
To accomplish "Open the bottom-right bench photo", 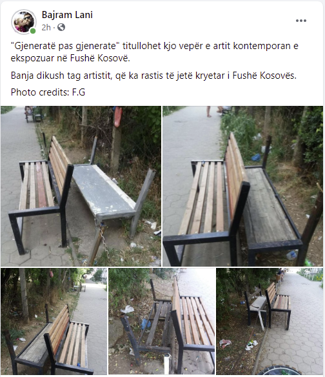I will point(270,321).
